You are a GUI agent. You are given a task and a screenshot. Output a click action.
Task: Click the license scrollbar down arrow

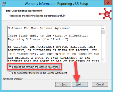coord(103,60)
